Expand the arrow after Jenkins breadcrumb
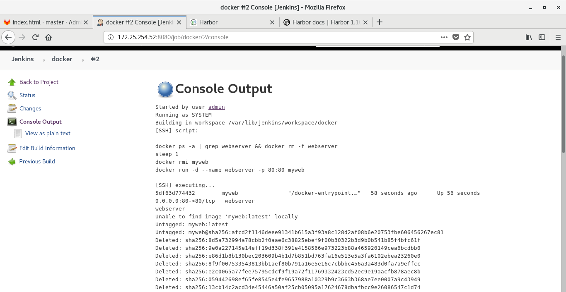The width and height of the screenshot is (566, 292). 44,60
